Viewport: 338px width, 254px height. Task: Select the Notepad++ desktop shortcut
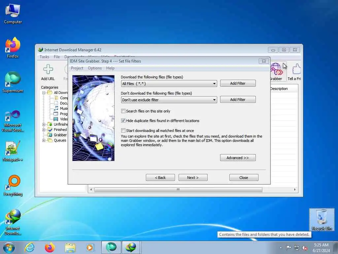click(13, 151)
